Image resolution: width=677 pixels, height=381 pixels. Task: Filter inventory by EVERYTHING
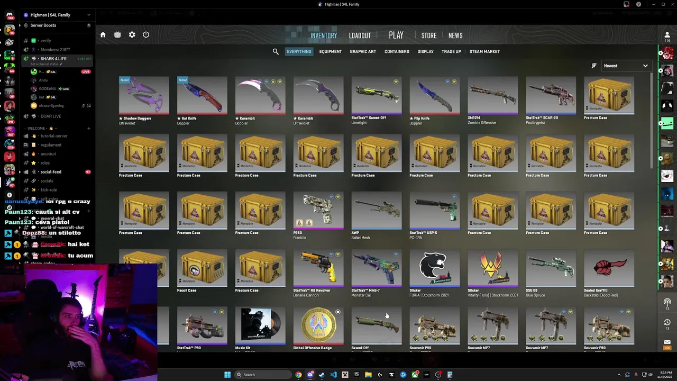(299, 51)
